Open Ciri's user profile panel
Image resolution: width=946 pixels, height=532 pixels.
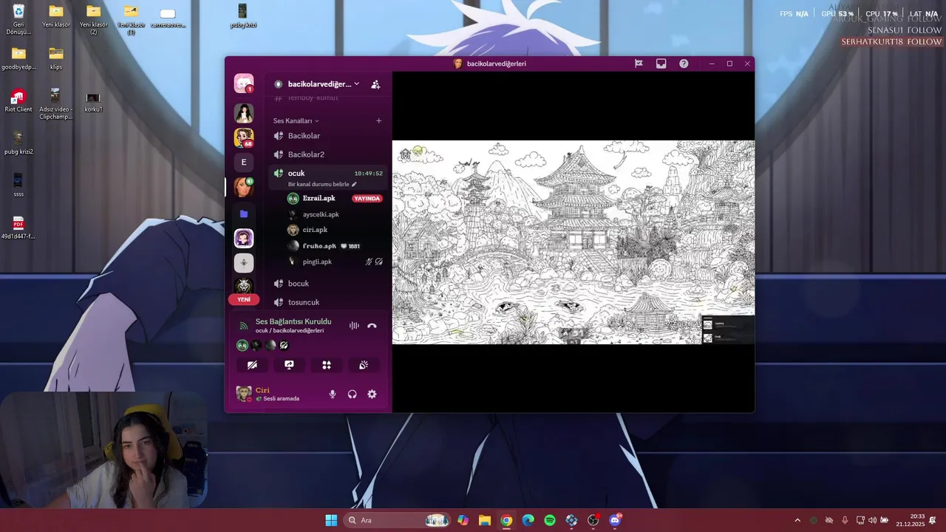pos(277,394)
